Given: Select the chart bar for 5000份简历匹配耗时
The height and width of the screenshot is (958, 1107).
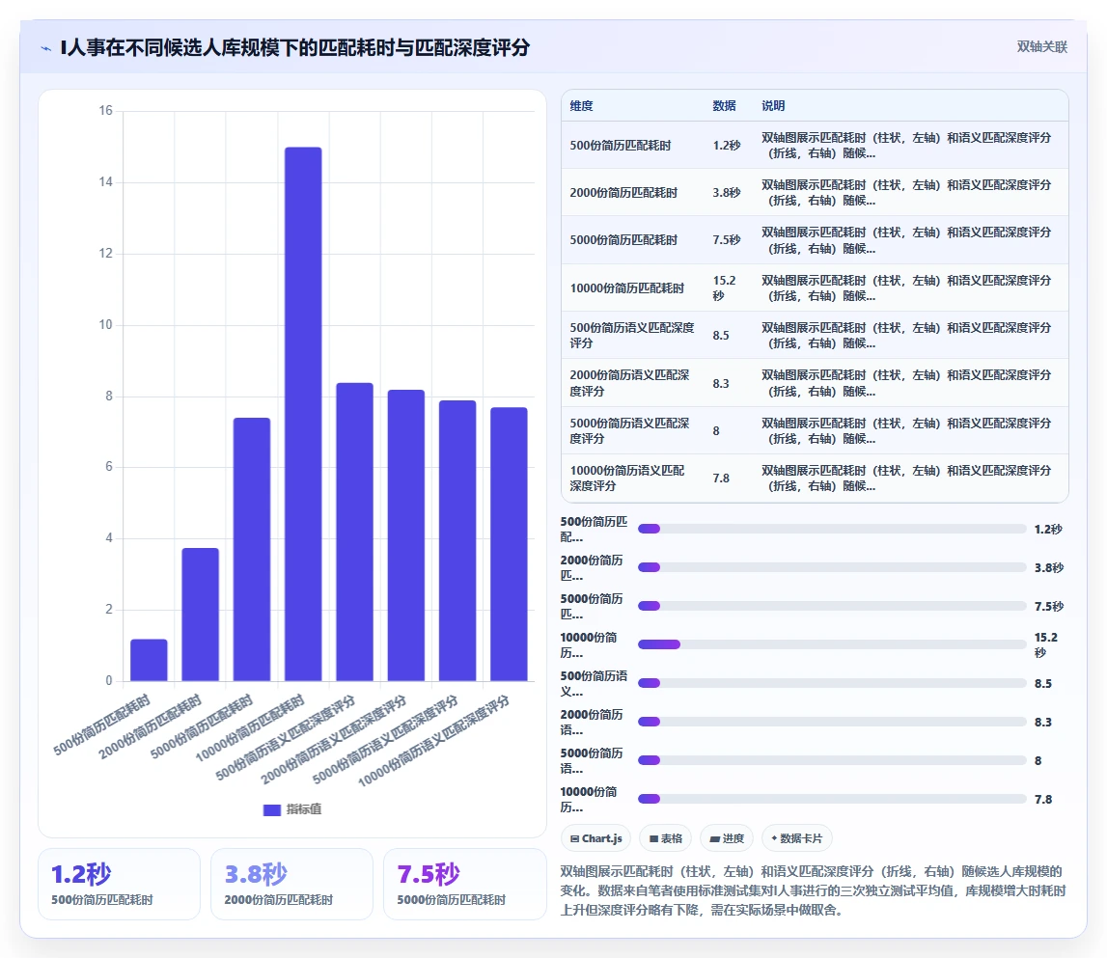Looking at the screenshot, I should (251, 549).
